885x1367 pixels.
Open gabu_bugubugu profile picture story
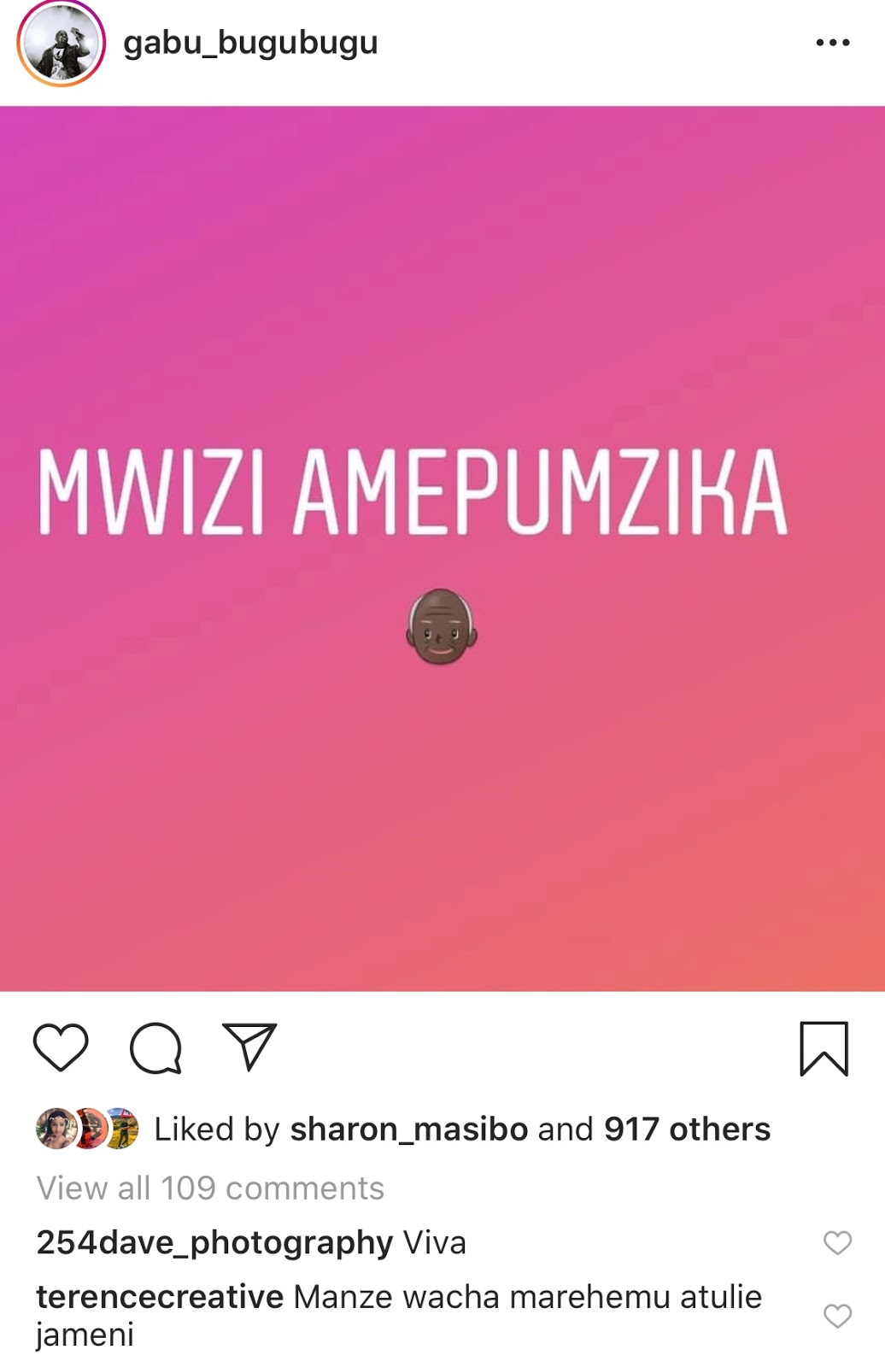pyautogui.click(x=62, y=43)
